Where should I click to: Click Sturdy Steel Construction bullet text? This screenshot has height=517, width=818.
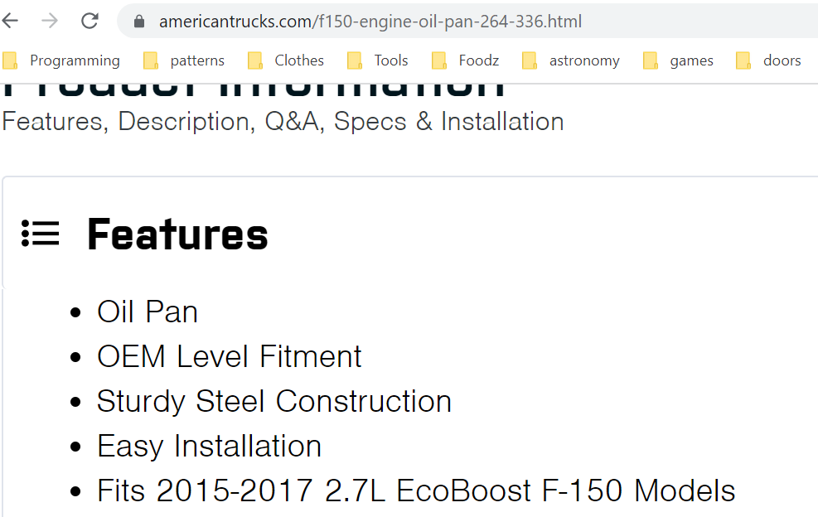coord(273,402)
